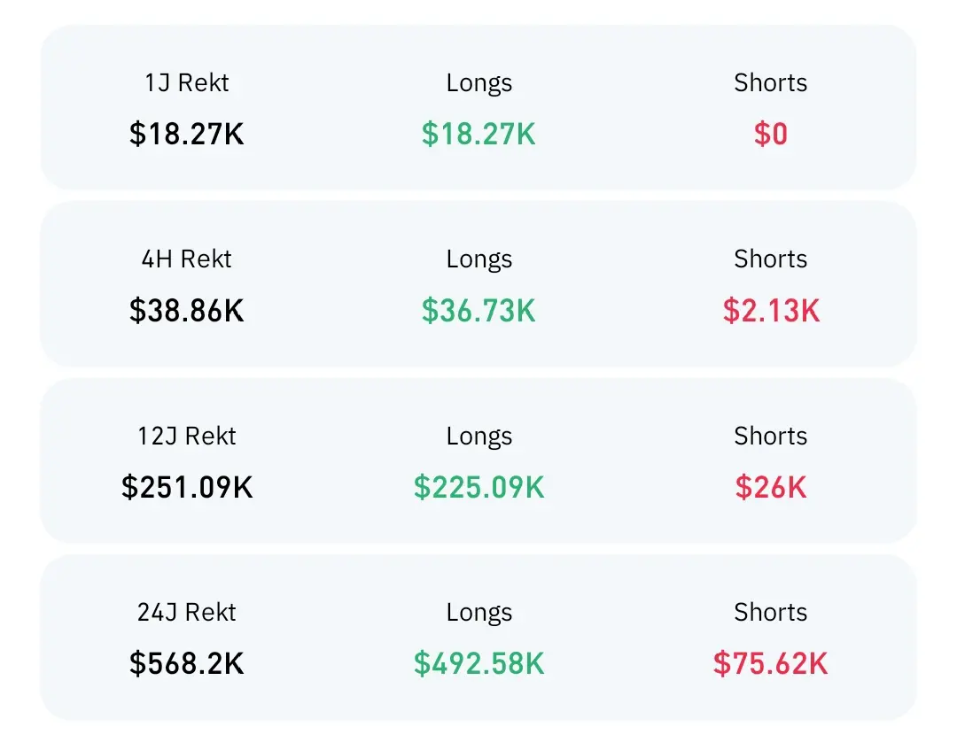957x750 pixels.
Task: Click the $225.09K Longs amount
Action: click(478, 487)
